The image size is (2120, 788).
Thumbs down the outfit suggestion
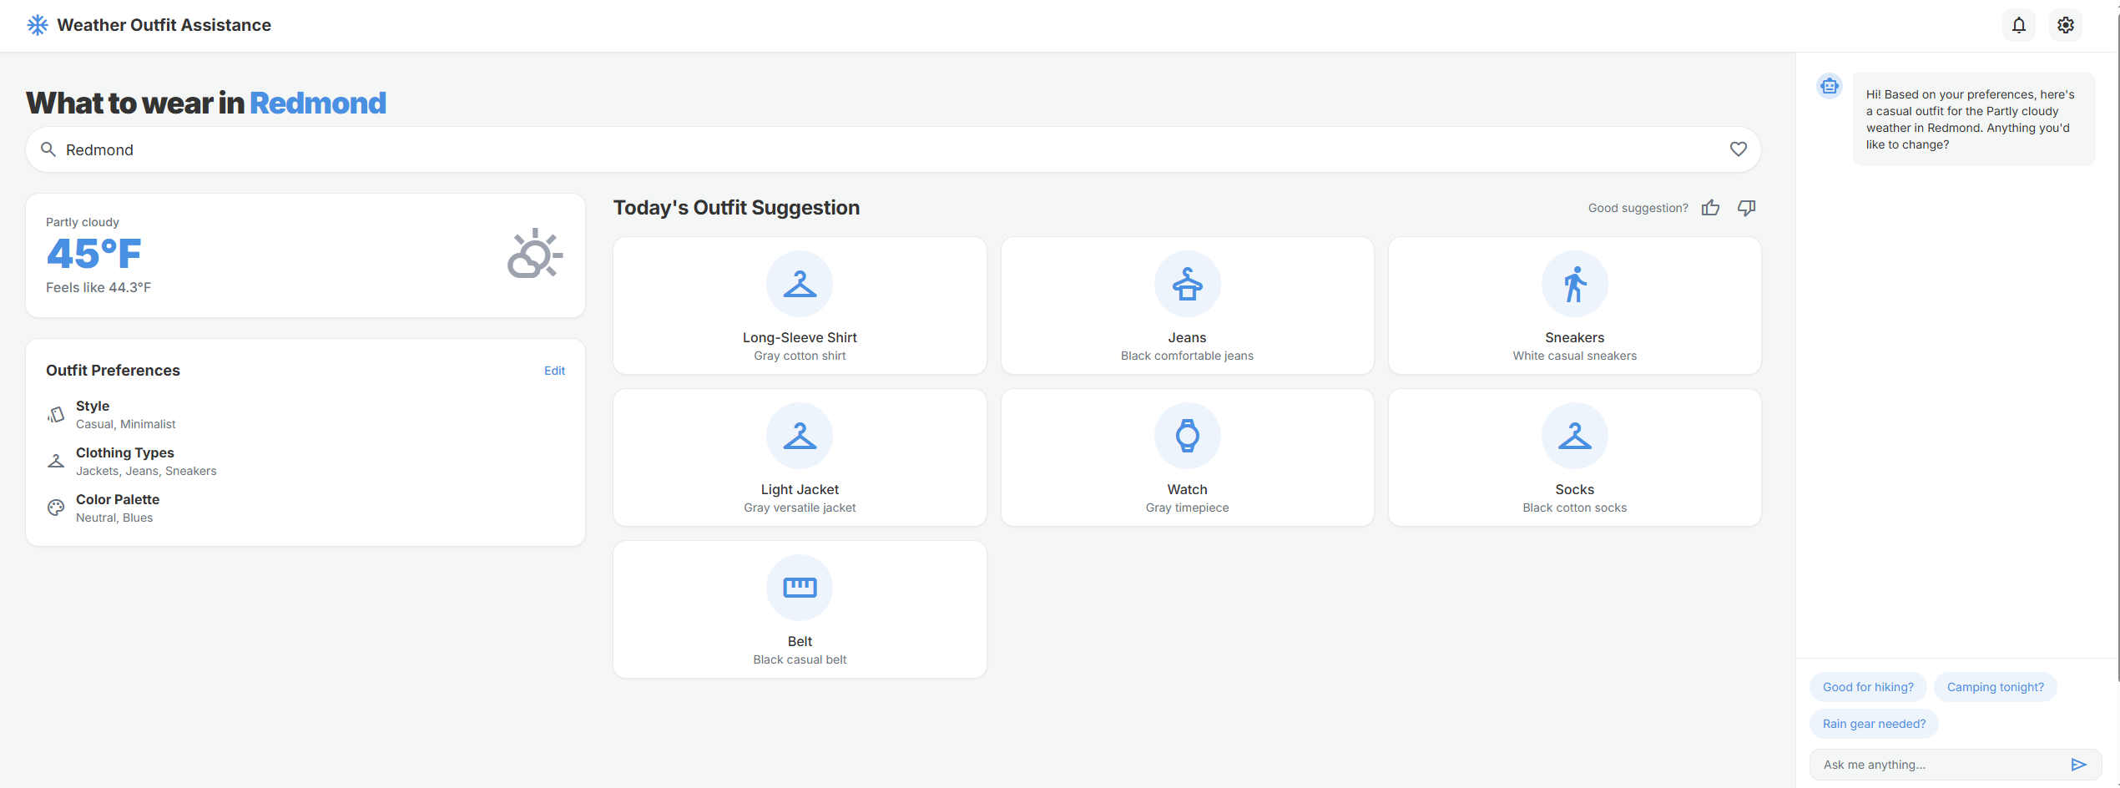[1746, 208]
